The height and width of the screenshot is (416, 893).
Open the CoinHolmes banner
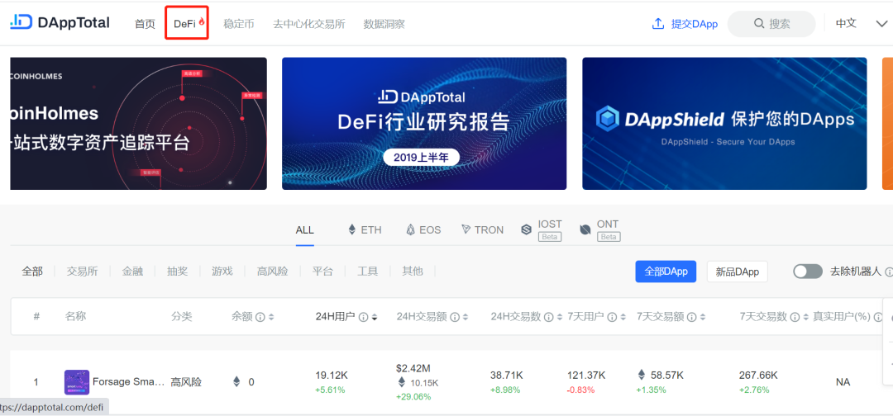point(138,123)
